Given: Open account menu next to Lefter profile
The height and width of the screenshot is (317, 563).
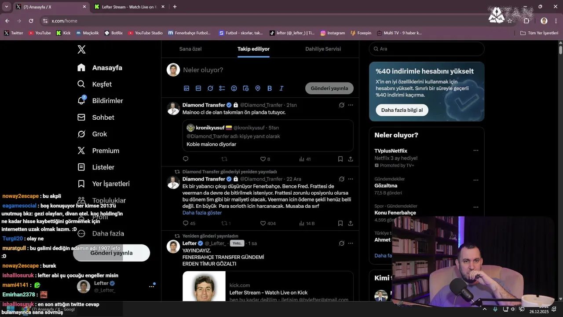Looking at the screenshot, I should [152, 287].
